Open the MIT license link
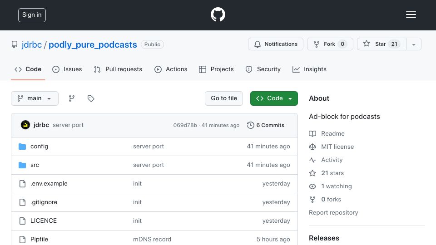This screenshot has width=436, height=245. click(337, 147)
